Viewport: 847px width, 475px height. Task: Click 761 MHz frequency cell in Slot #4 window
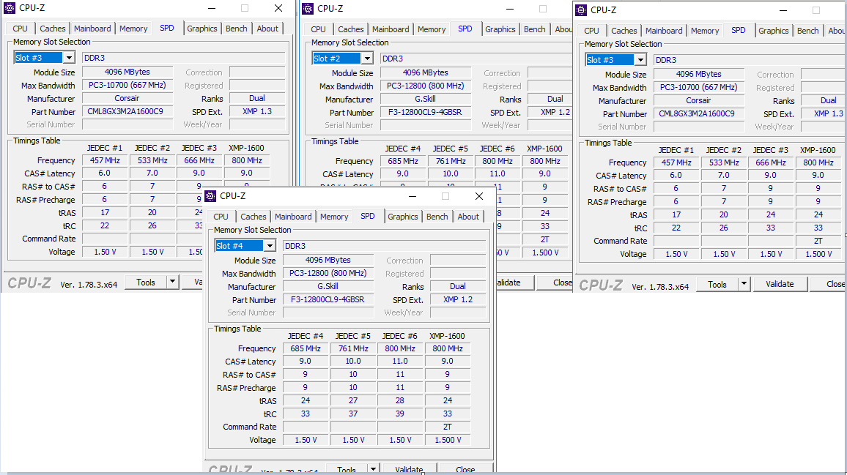coord(353,348)
